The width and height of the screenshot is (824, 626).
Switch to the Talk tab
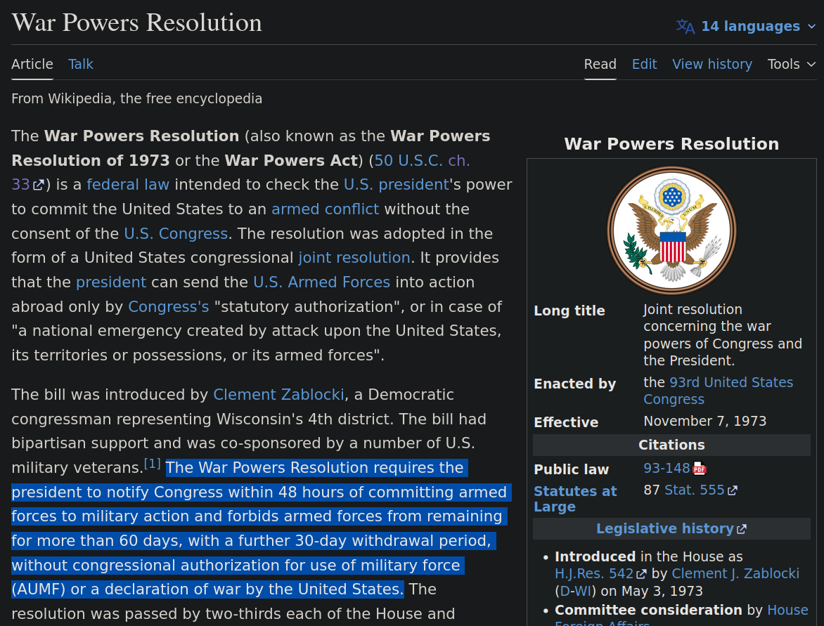[x=80, y=64]
